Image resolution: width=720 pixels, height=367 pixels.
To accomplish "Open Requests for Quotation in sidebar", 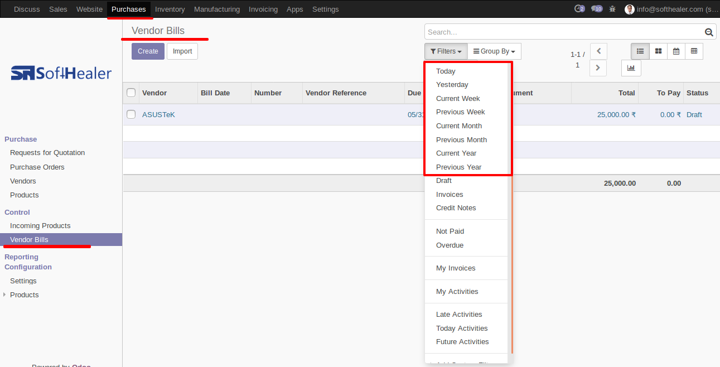I will (x=47, y=153).
